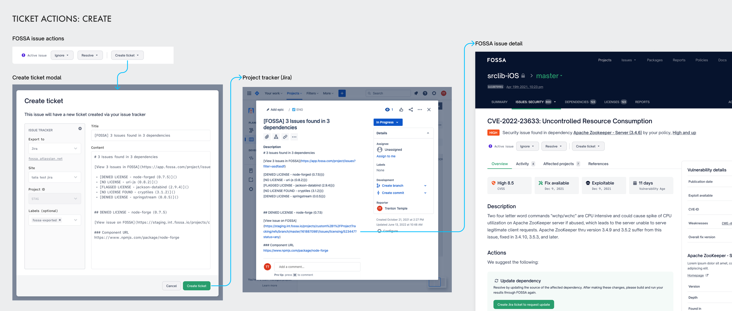Click the Add a comment field

317,267
